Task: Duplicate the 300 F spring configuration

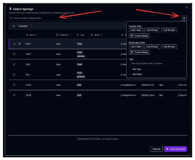Action: 14,64
